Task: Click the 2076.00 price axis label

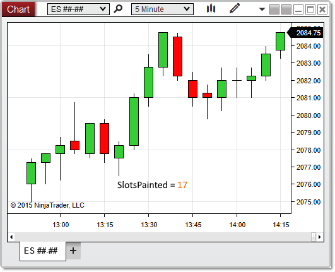Action: tap(309, 184)
